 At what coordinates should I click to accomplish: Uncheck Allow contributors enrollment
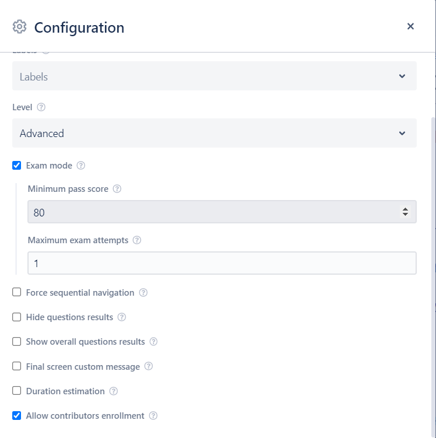[x=17, y=416]
